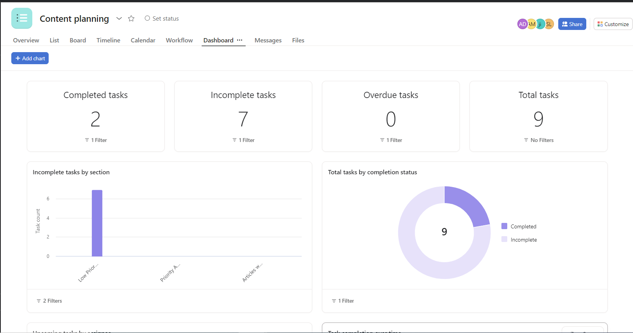Click the Task count axis label
Screen dimensions: 633x333
pyautogui.click(x=38, y=221)
